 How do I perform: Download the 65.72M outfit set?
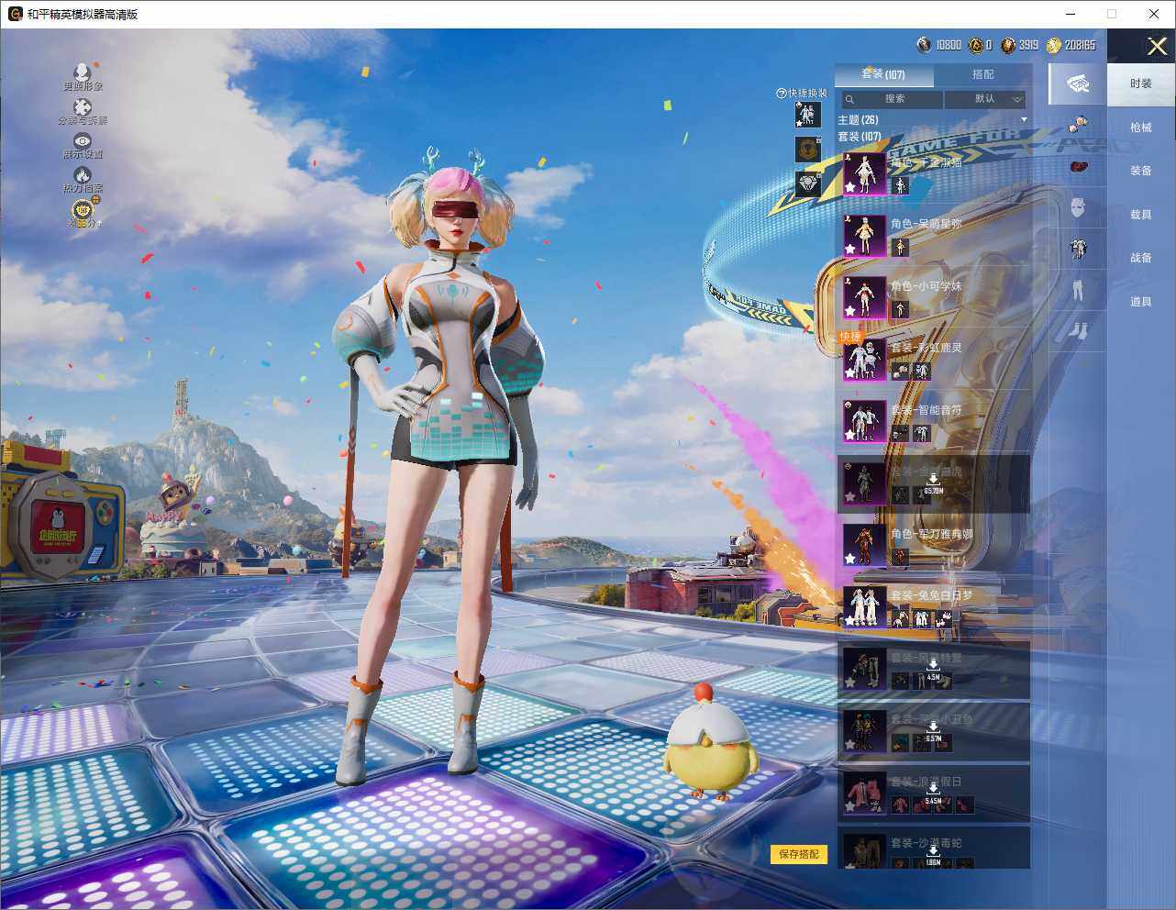click(933, 484)
